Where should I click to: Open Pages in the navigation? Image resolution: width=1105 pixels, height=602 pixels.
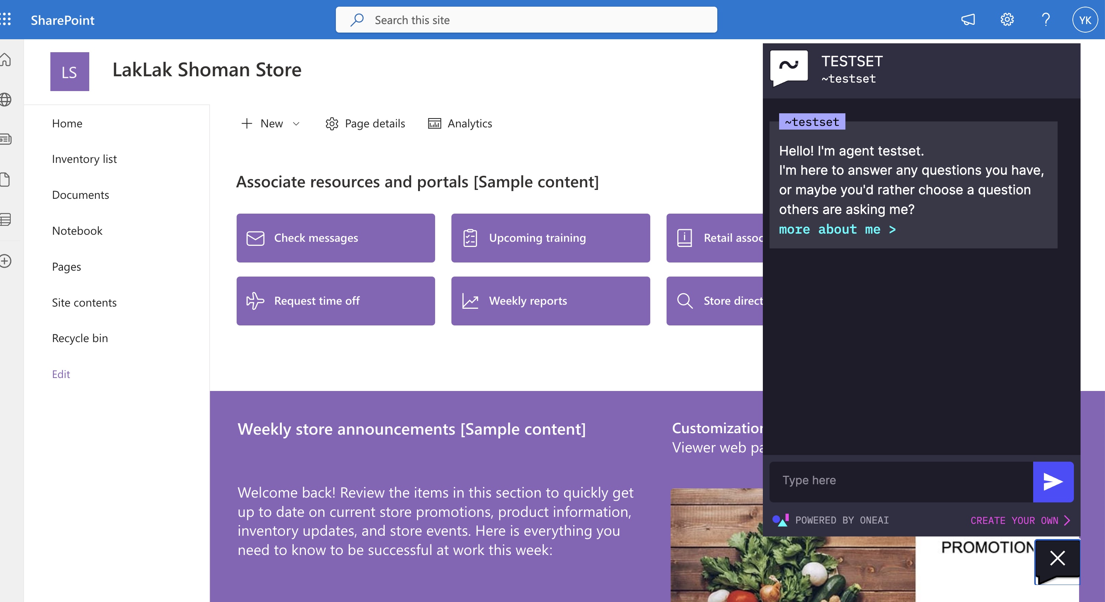[67, 267]
